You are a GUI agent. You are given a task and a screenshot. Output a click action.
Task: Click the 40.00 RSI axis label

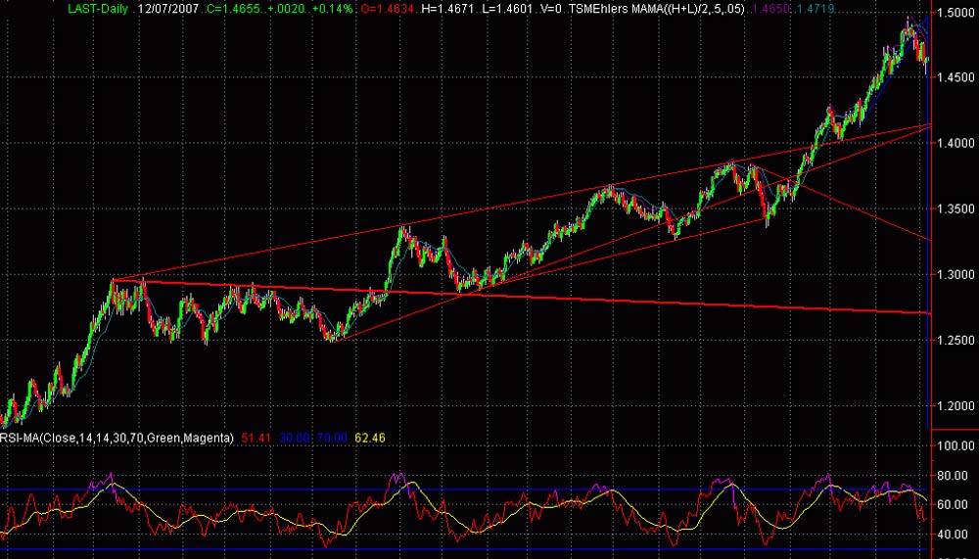tap(955, 535)
